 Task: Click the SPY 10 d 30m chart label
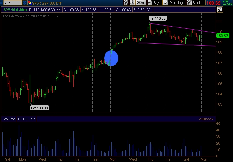14,9
